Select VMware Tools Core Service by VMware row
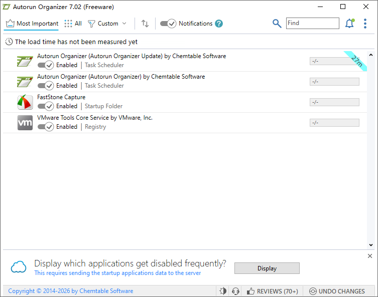Image resolution: width=378 pixels, height=297 pixels. 185,123
